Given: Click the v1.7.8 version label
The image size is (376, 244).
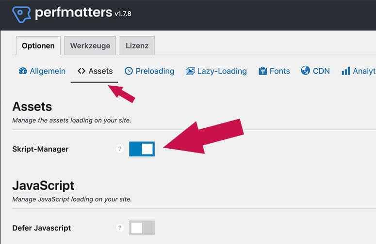Looking at the screenshot, I should coord(123,14).
